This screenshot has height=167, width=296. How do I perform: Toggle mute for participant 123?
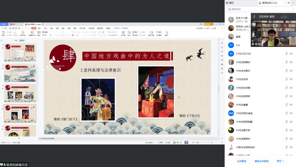coord(286,45)
